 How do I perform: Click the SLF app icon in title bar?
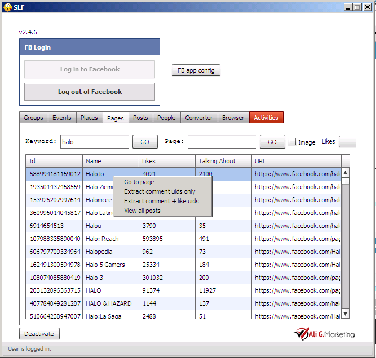8,7
